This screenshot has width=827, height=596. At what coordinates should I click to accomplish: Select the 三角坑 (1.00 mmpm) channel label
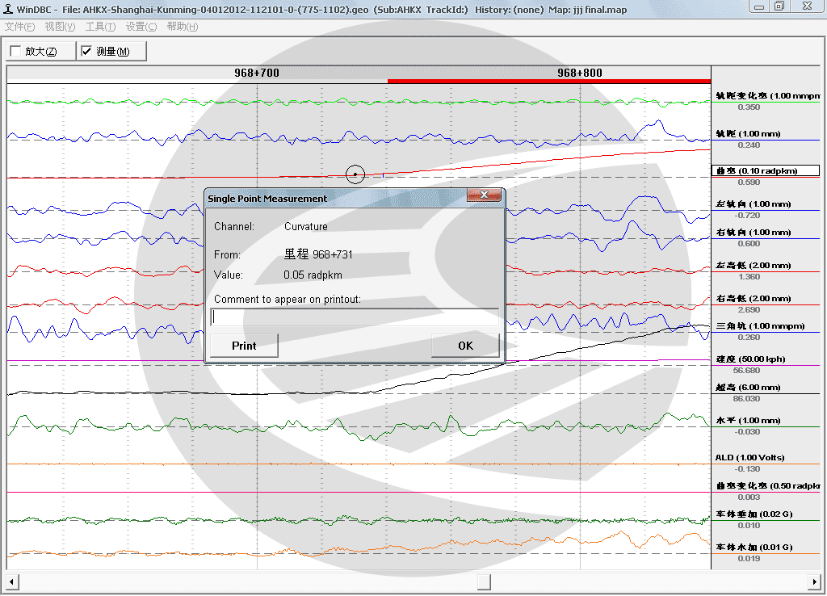coord(760,326)
